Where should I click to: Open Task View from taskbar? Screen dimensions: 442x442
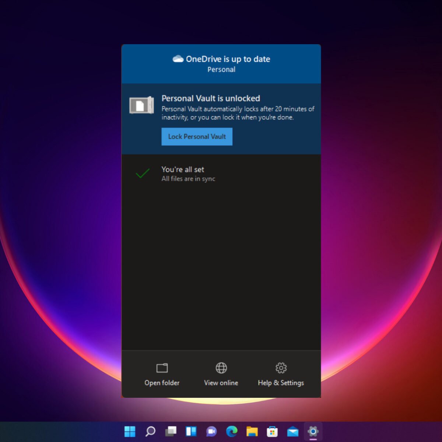pos(171,431)
